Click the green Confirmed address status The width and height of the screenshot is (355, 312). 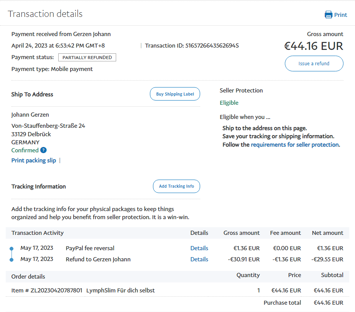tap(25, 150)
